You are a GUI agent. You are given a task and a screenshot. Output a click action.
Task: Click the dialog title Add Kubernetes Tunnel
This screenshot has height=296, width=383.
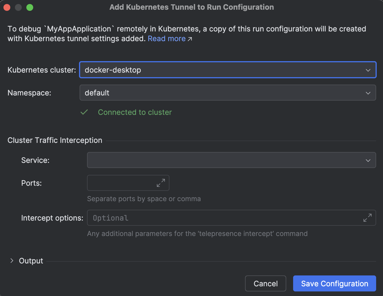click(191, 7)
